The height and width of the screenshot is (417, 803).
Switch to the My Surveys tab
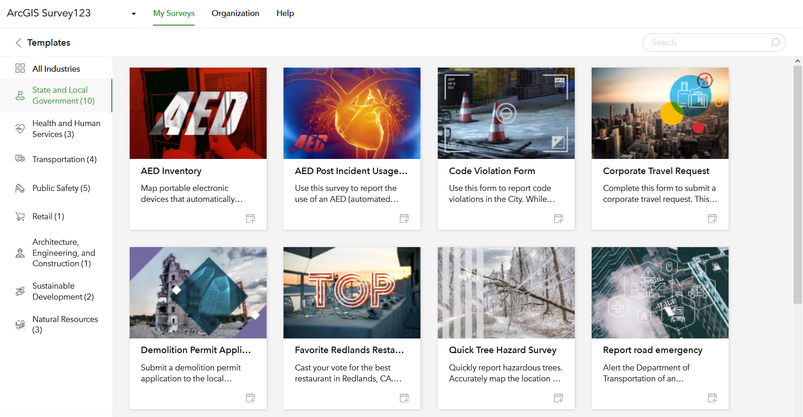(173, 13)
